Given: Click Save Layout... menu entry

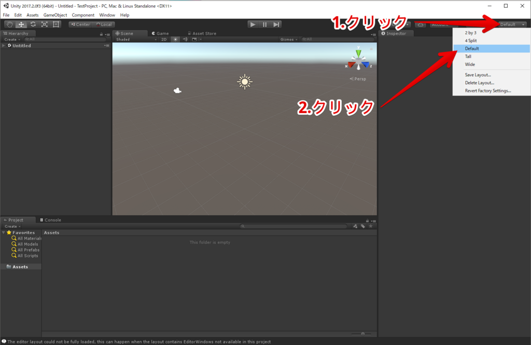Looking at the screenshot, I should coord(492,75).
